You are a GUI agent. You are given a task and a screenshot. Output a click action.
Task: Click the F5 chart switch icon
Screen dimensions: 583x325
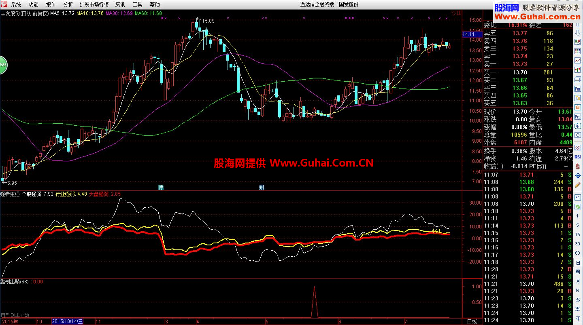(578, 197)
